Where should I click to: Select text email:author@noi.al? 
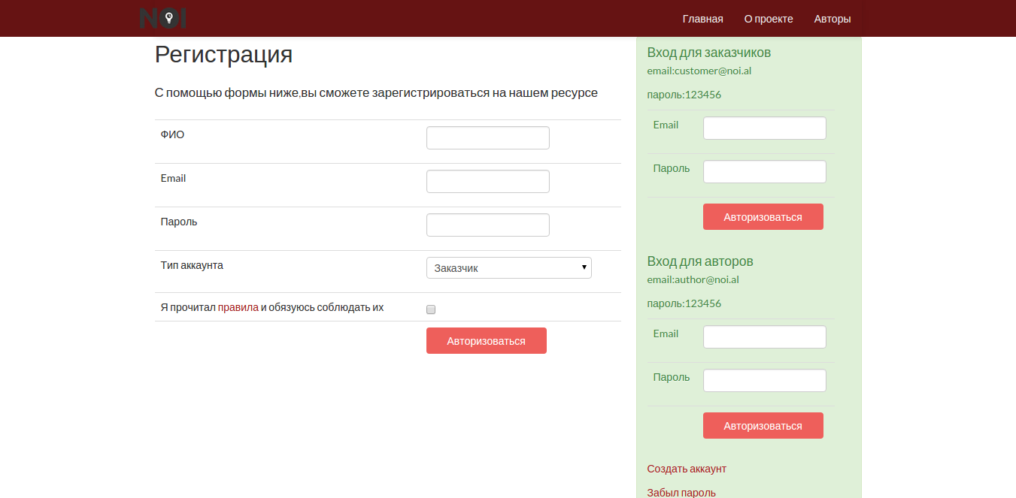(x=693, y=280)
